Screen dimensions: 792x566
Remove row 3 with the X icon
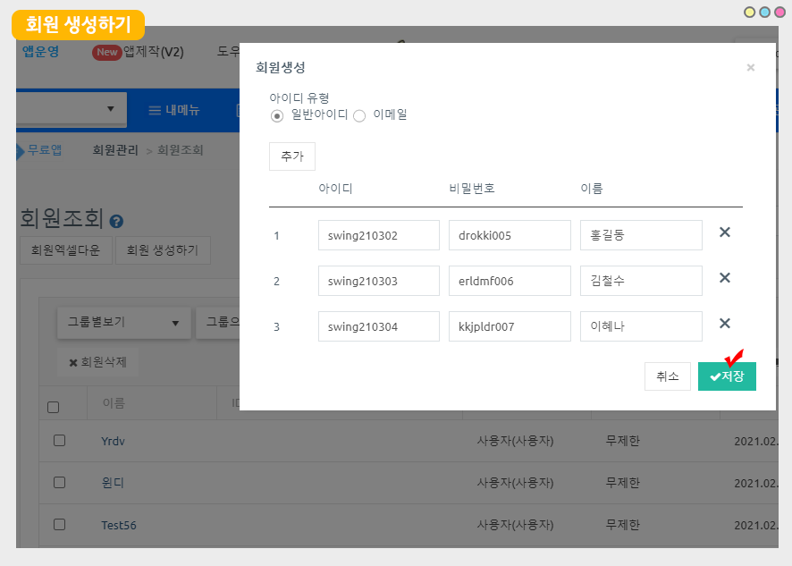point(725,324)
